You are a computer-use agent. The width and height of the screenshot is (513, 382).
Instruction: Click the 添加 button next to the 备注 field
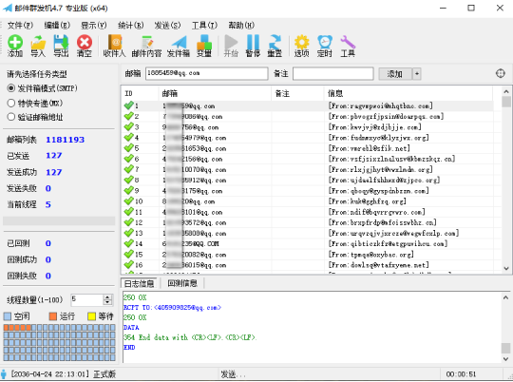tap(395, 74)
